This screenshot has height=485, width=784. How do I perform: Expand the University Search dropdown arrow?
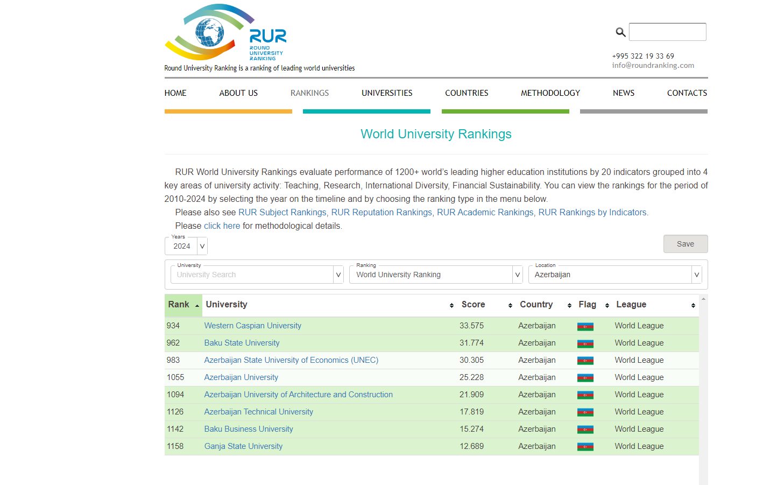point(338,275)
